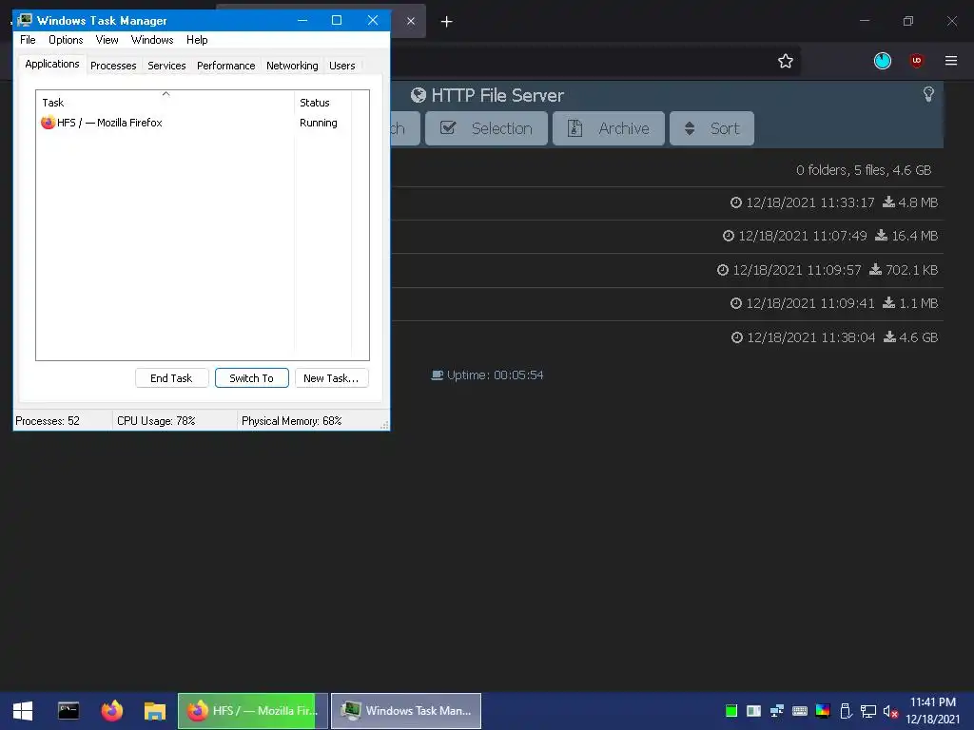Click the green Task Manager CPU tray icon
Image resolution: width=974 pixels, height=730 pixels.
point(731,711)
